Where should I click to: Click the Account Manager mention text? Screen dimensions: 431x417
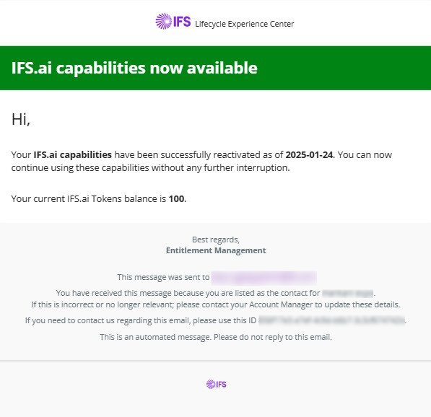pyautogui.click(x=281, y=304)
